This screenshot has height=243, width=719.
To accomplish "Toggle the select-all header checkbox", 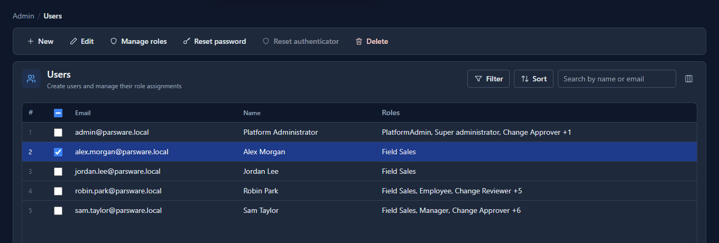I will (58, 113).
